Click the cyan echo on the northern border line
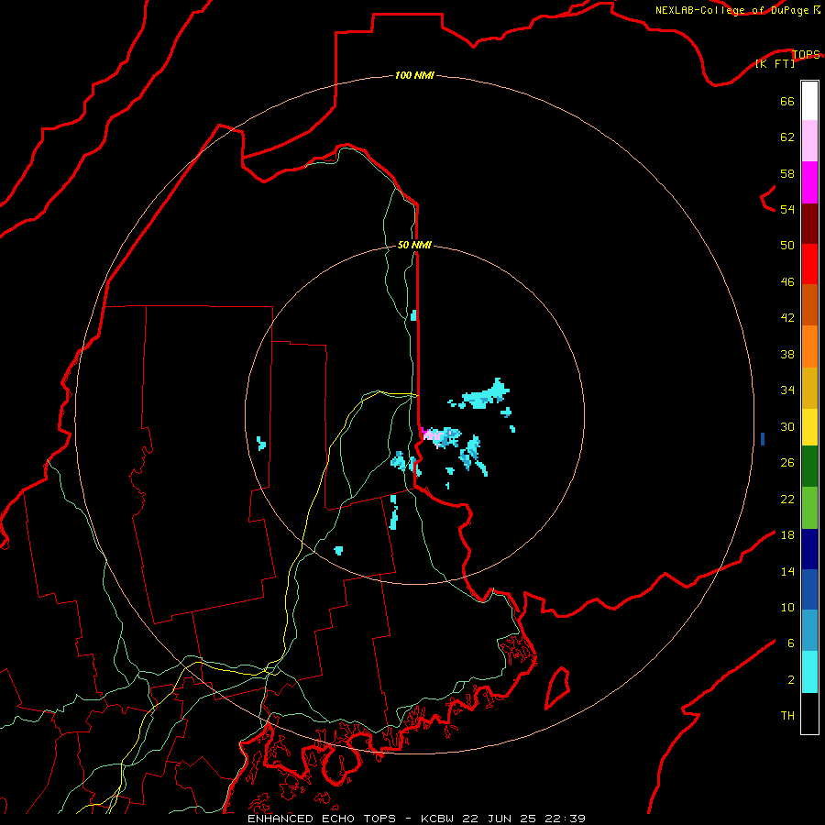 pos(413,315)
